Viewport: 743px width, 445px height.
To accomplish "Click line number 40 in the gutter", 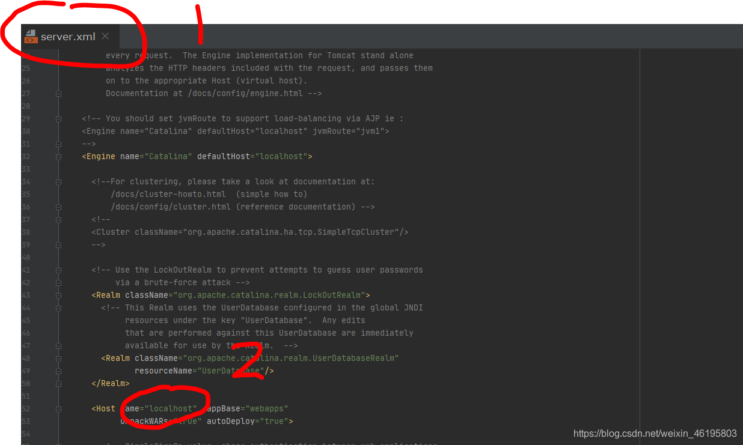I will point(26,257).
